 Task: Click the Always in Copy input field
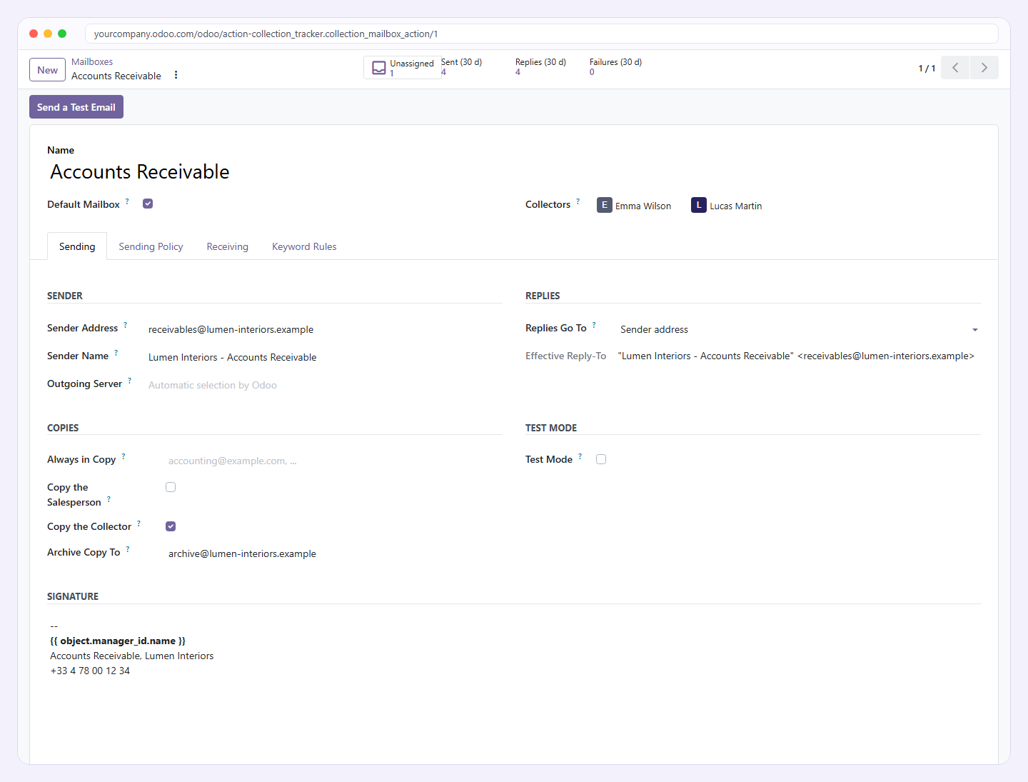(334, 461)
